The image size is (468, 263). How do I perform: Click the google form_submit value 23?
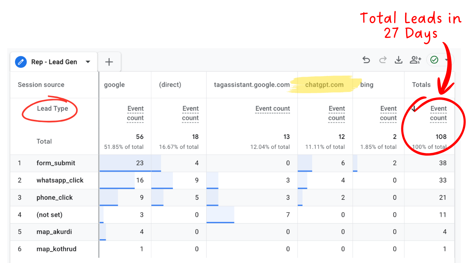(140, 163)
